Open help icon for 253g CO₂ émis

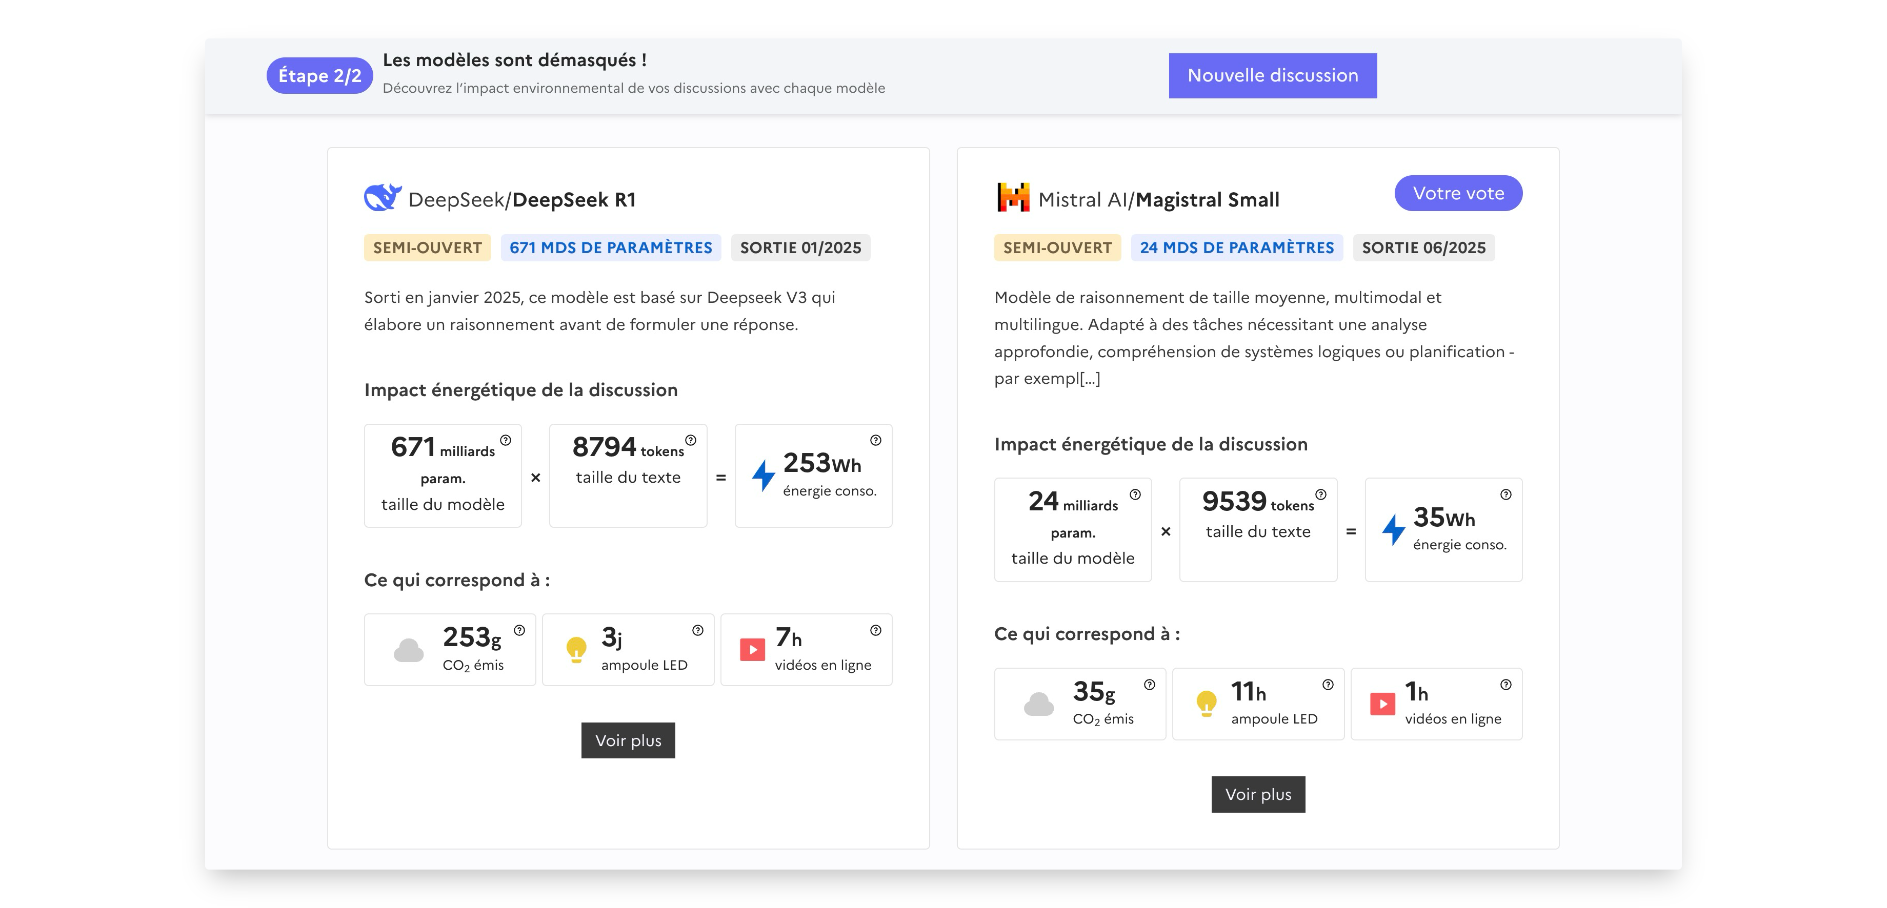point(519,630)
